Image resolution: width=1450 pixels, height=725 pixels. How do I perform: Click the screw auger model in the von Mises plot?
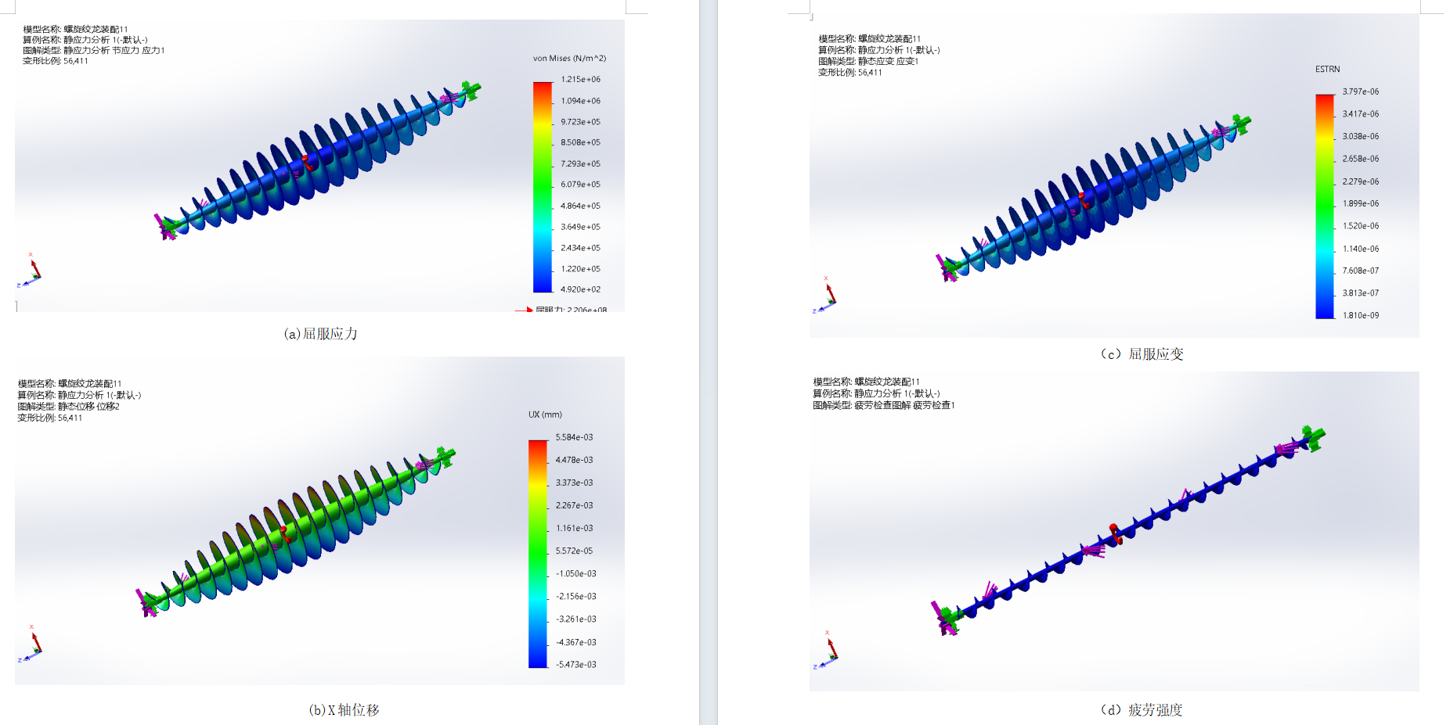pos(317,160)
